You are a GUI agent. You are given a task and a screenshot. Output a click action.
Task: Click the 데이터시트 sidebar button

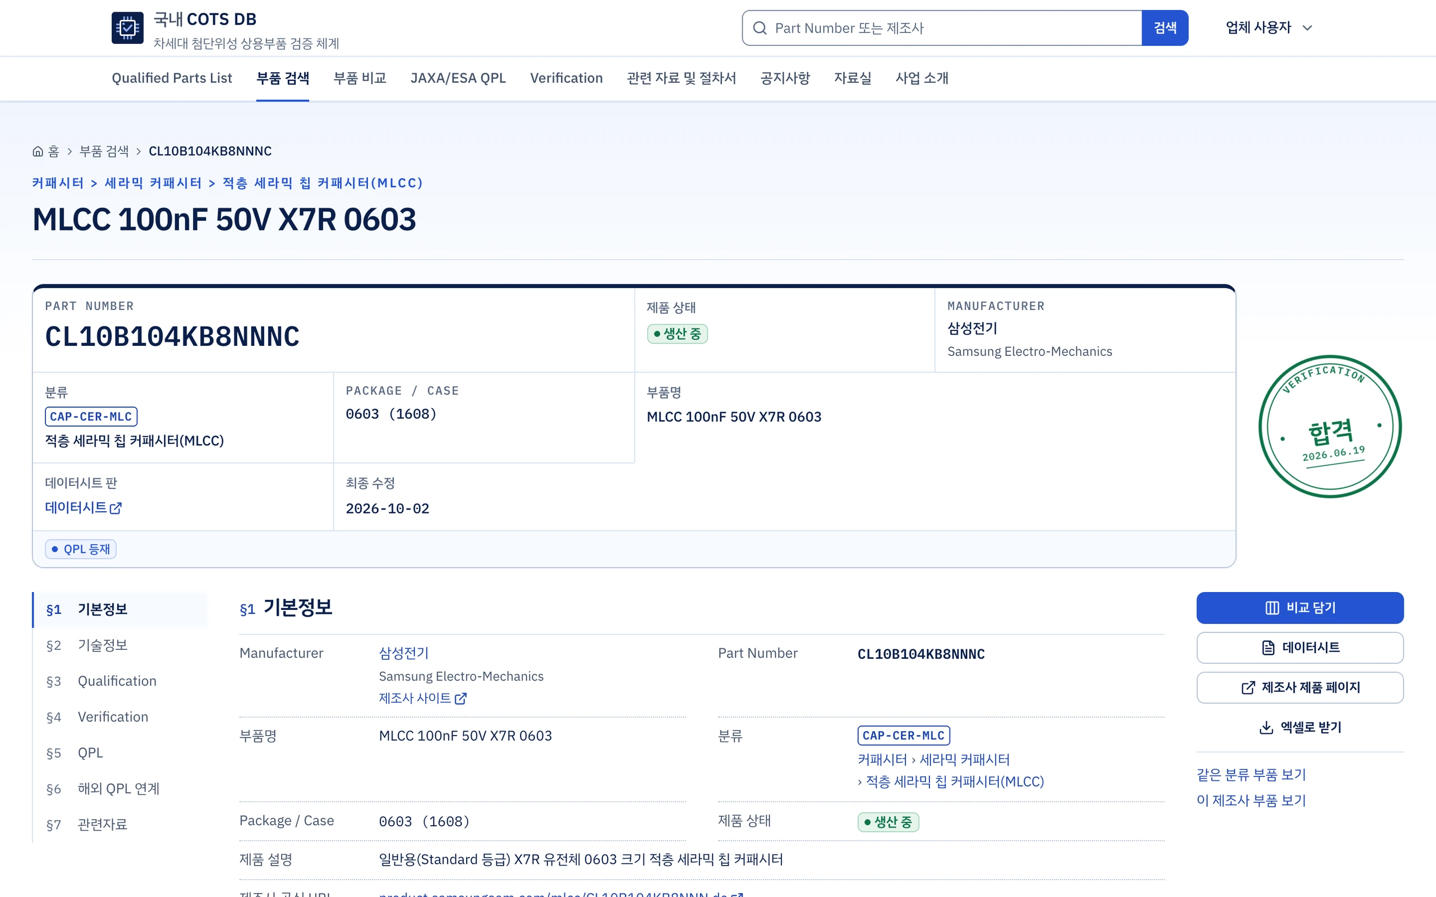(1300, 648)
